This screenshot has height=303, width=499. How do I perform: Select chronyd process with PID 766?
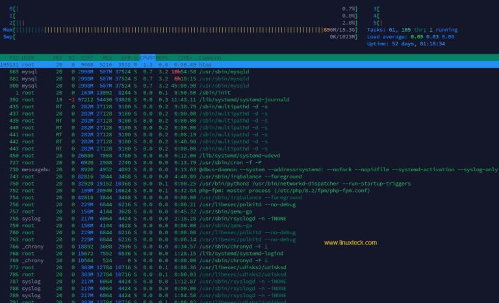point(249,247)
